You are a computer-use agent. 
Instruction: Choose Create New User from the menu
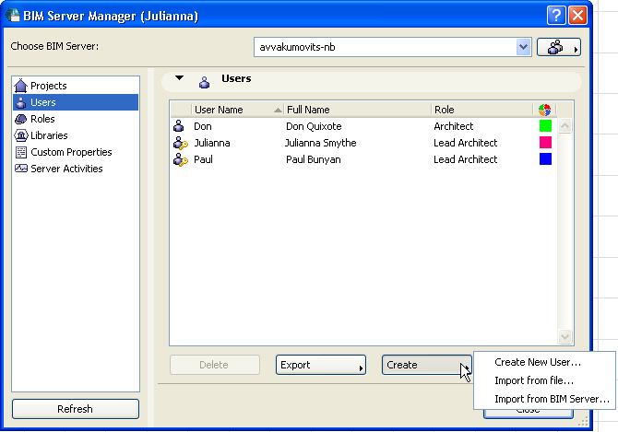click(545, 362)
